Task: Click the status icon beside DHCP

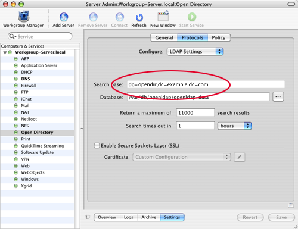Action: pyautogui.click(x=16, y=72)
